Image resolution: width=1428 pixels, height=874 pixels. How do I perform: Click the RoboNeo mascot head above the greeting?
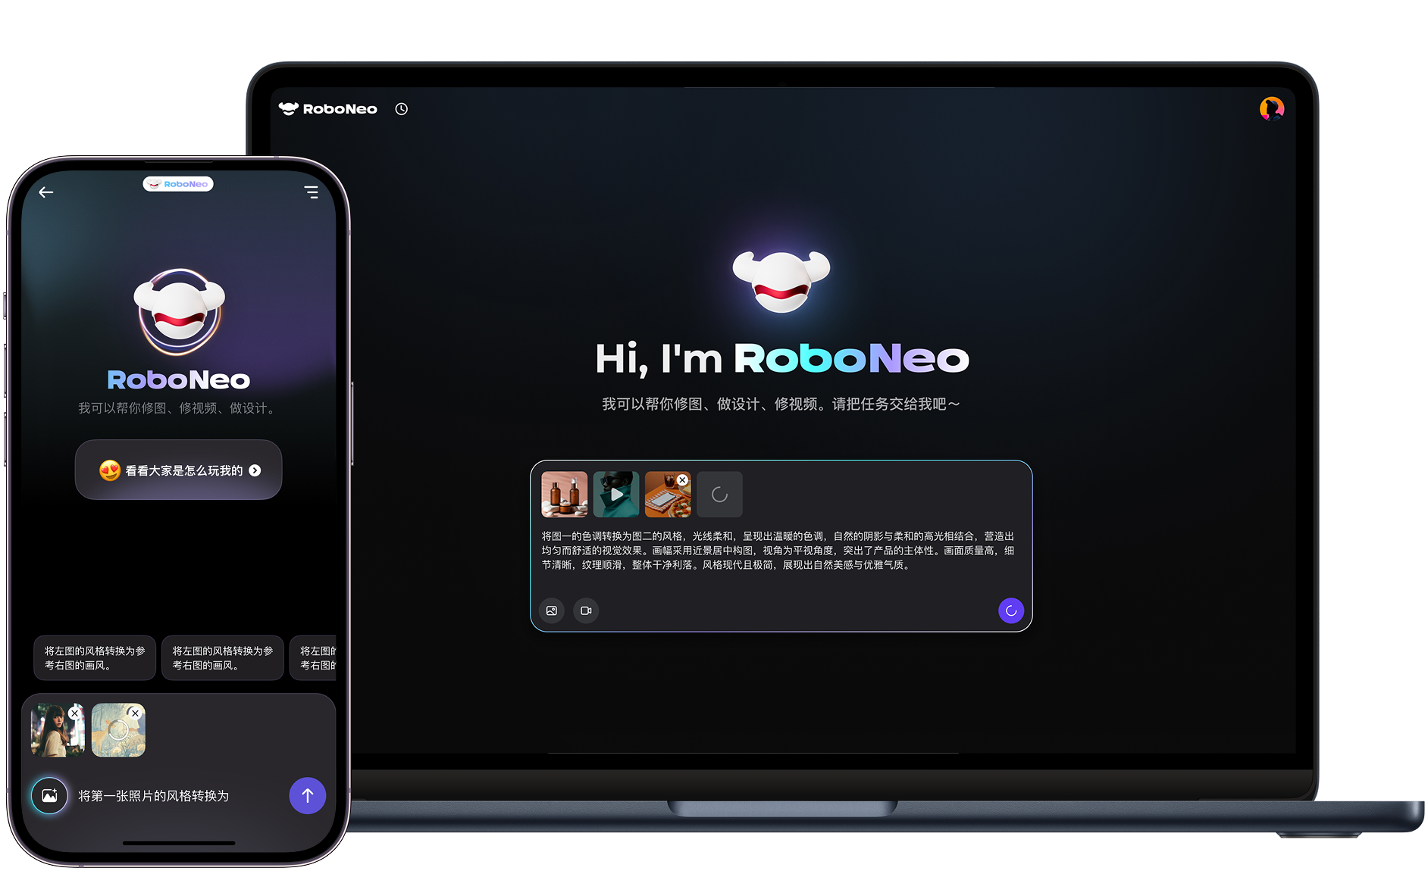pyautogui.click(x=781, y=280)
